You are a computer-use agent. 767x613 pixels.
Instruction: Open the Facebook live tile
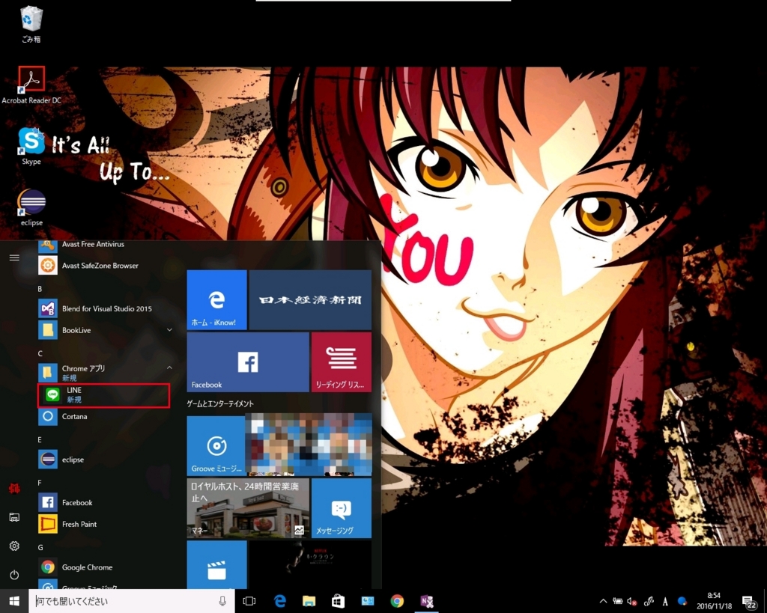pos(248,362)
